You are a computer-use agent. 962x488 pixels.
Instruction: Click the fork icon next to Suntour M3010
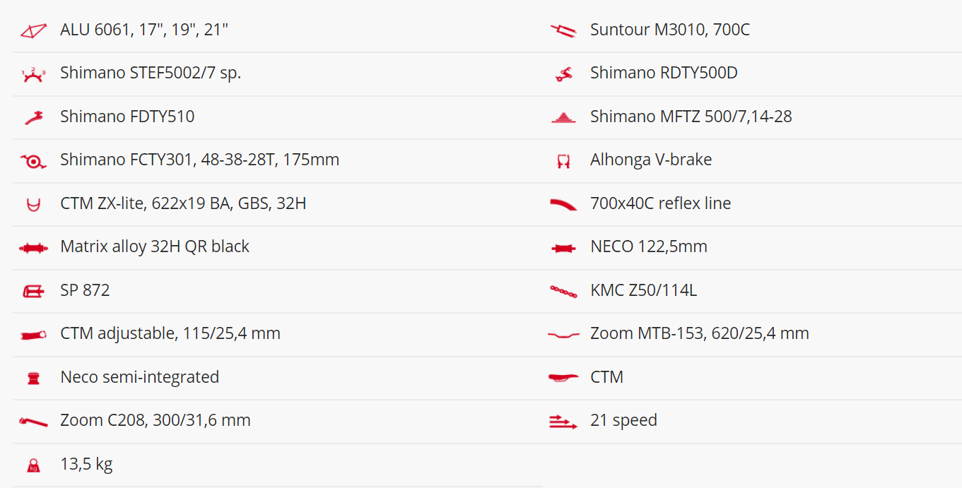coord(563,30)
